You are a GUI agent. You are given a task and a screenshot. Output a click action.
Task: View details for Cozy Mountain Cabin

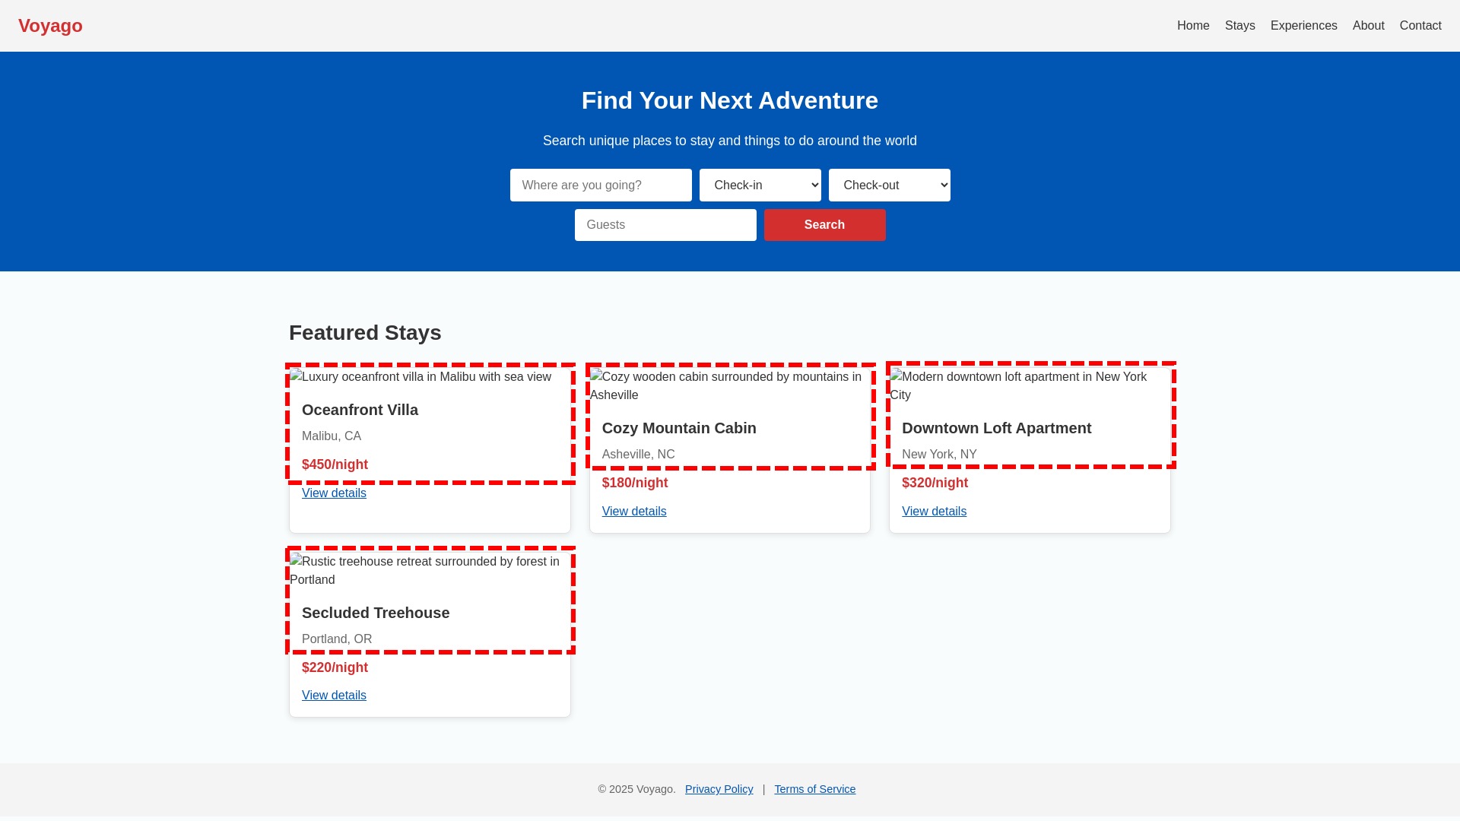(x=634, y=512)
